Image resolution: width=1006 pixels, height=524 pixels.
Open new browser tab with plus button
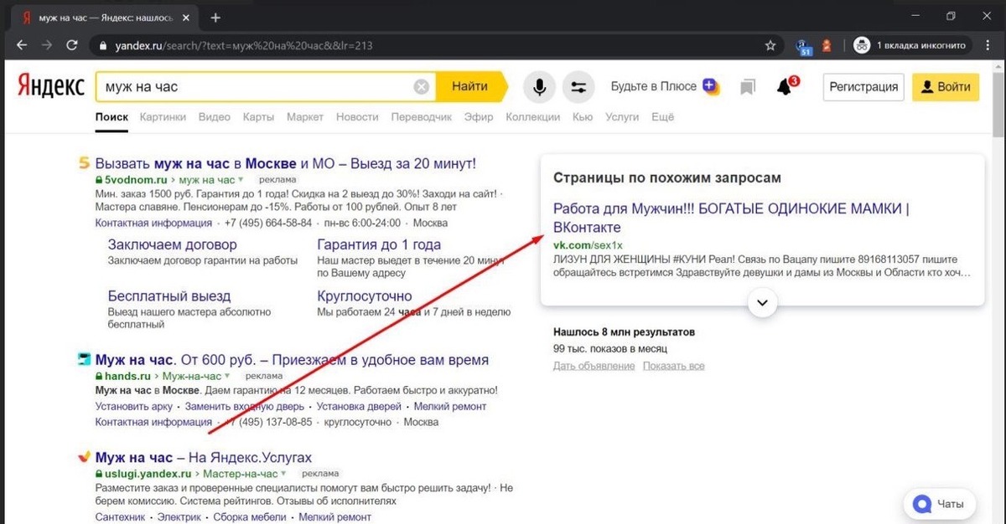[x=215, y=18]
